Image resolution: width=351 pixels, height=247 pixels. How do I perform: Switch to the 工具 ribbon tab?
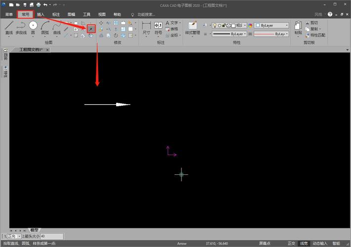[x=87, y=14]
